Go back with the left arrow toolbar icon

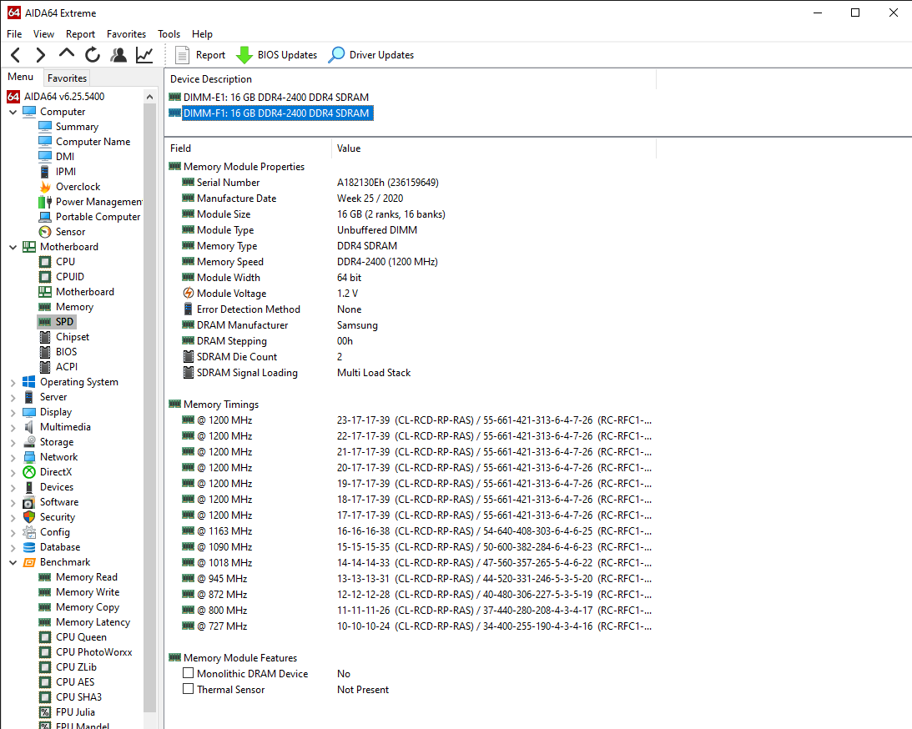16,55
